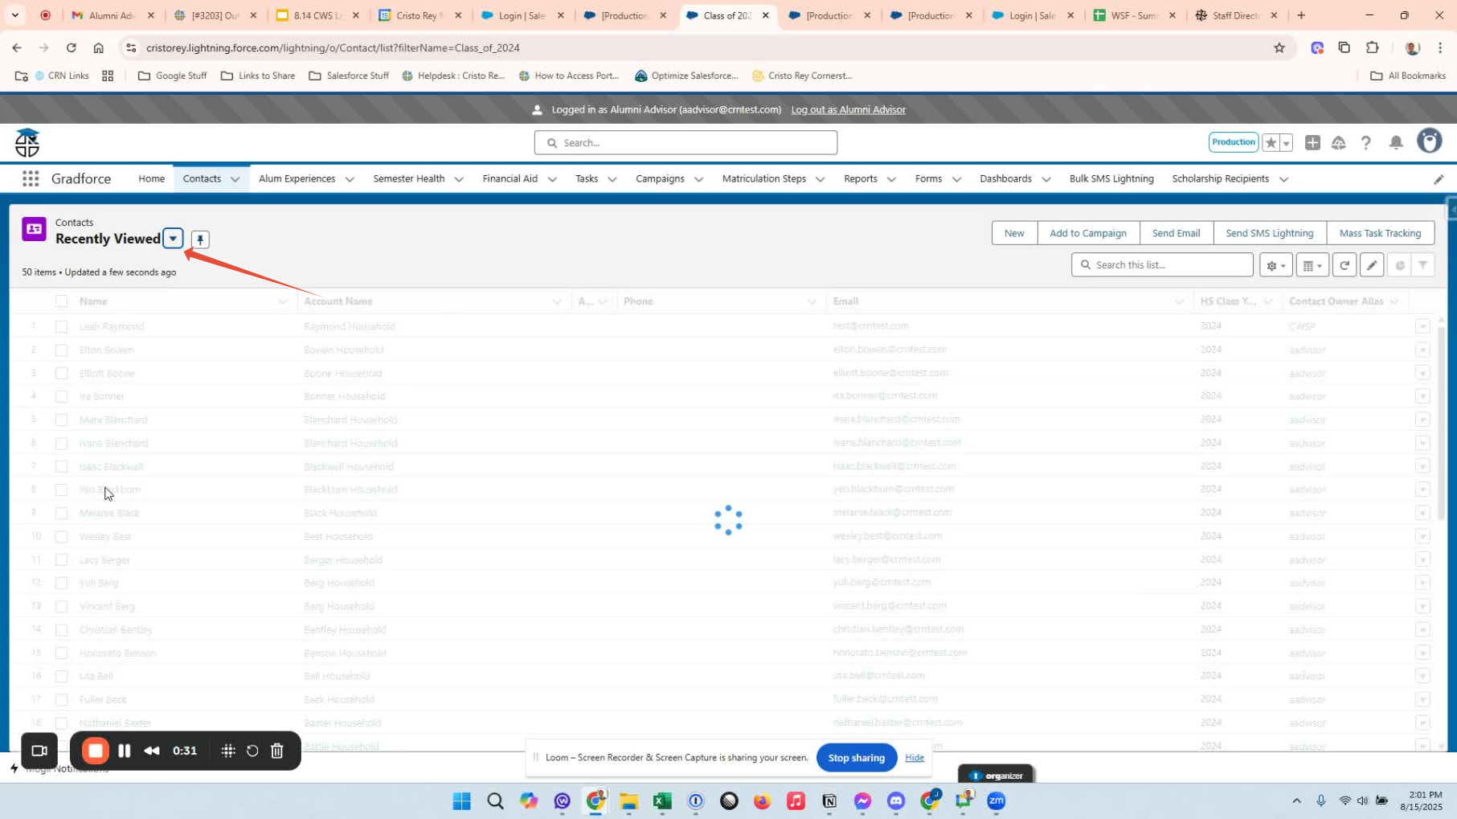Click the Send Email button
Screen dimensions: 1457x819
[x=1176, y=233]
